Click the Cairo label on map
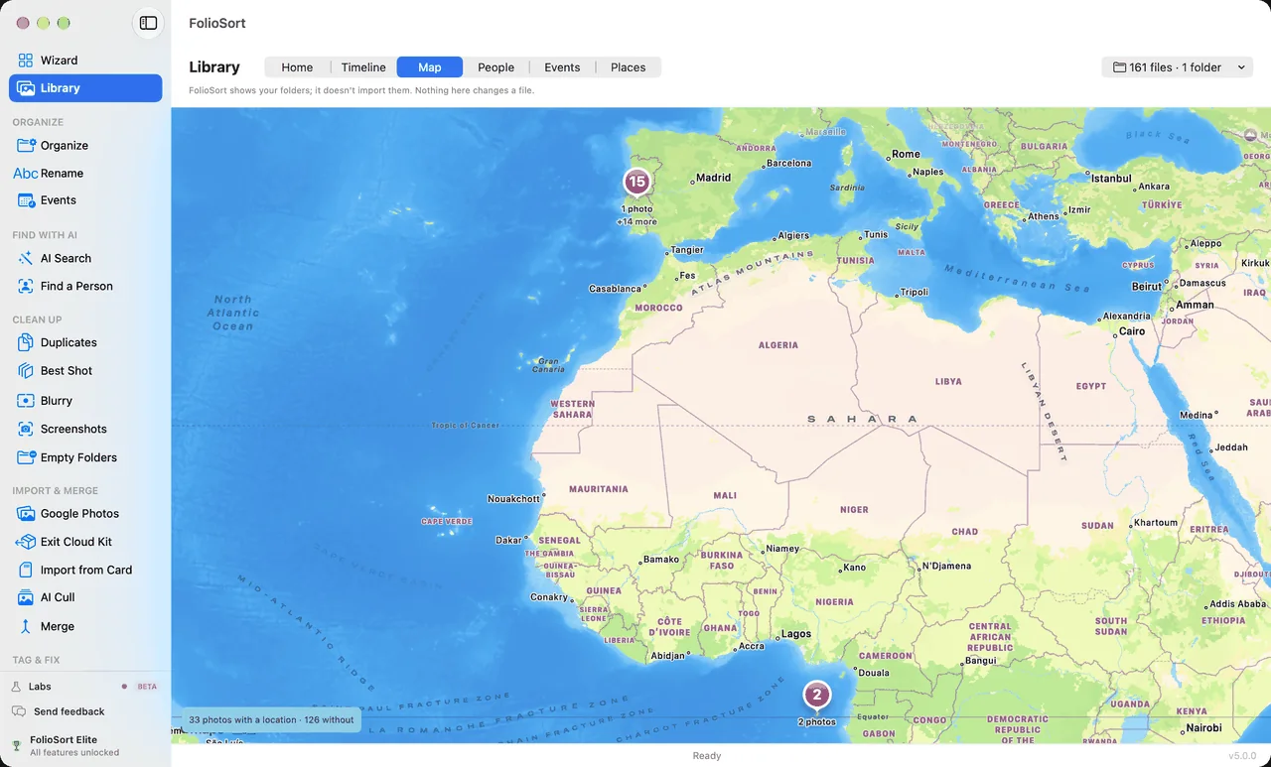Viewport: 1271px width, 767px height. click(x=1132, y=331)
